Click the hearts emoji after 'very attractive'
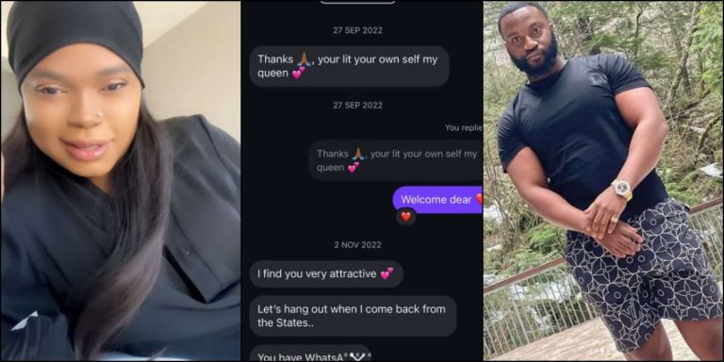 (x=387, y=273)
